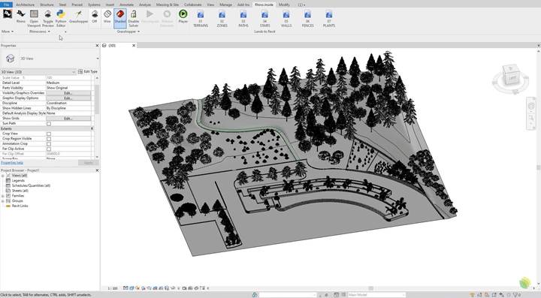Switch to the Architecture ribbon tab
The width and height of the screenshot is (541, 298).
tap(26, 5)
